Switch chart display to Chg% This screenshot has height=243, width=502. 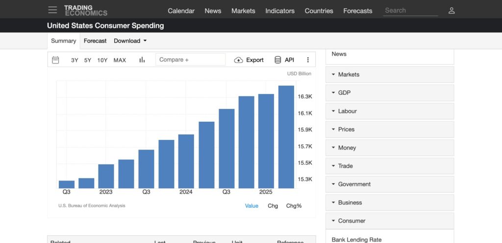[294, 206]
